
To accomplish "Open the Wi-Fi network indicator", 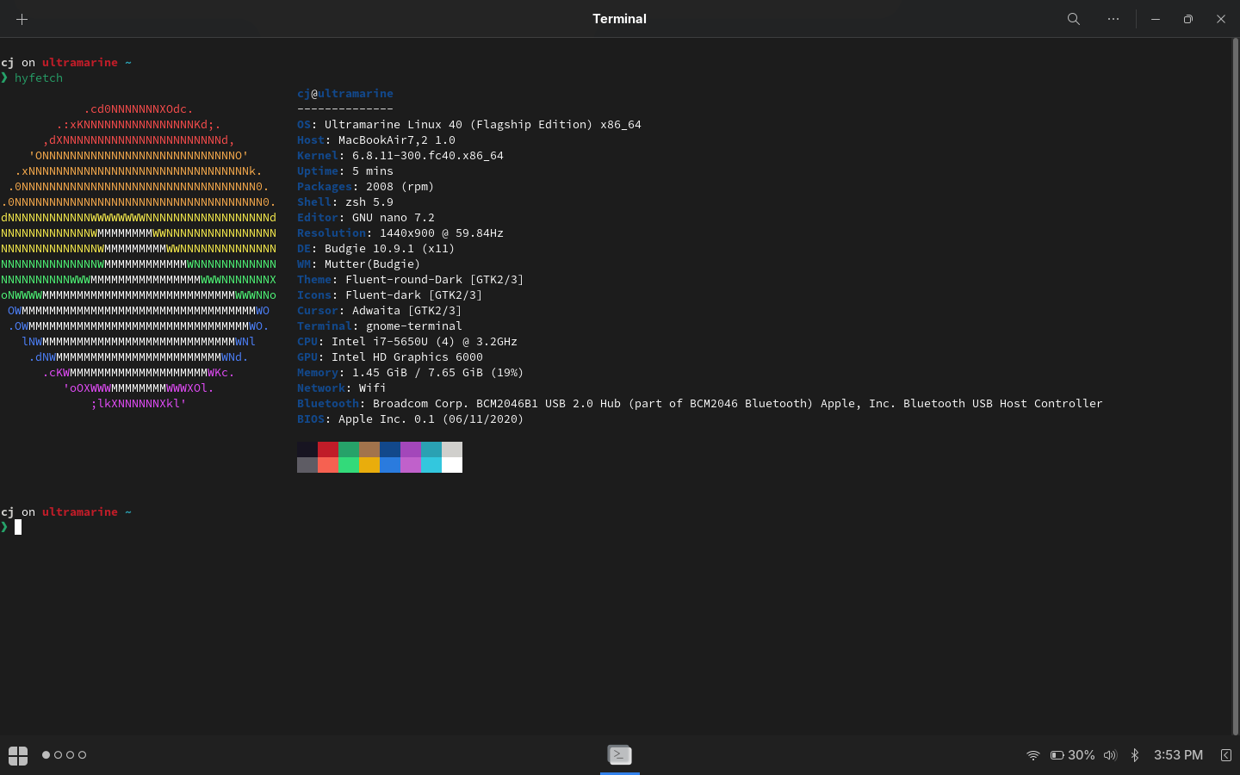I will [1033, 755].
